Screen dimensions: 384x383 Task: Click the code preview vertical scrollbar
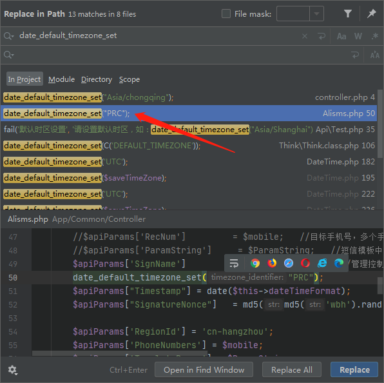380,286
